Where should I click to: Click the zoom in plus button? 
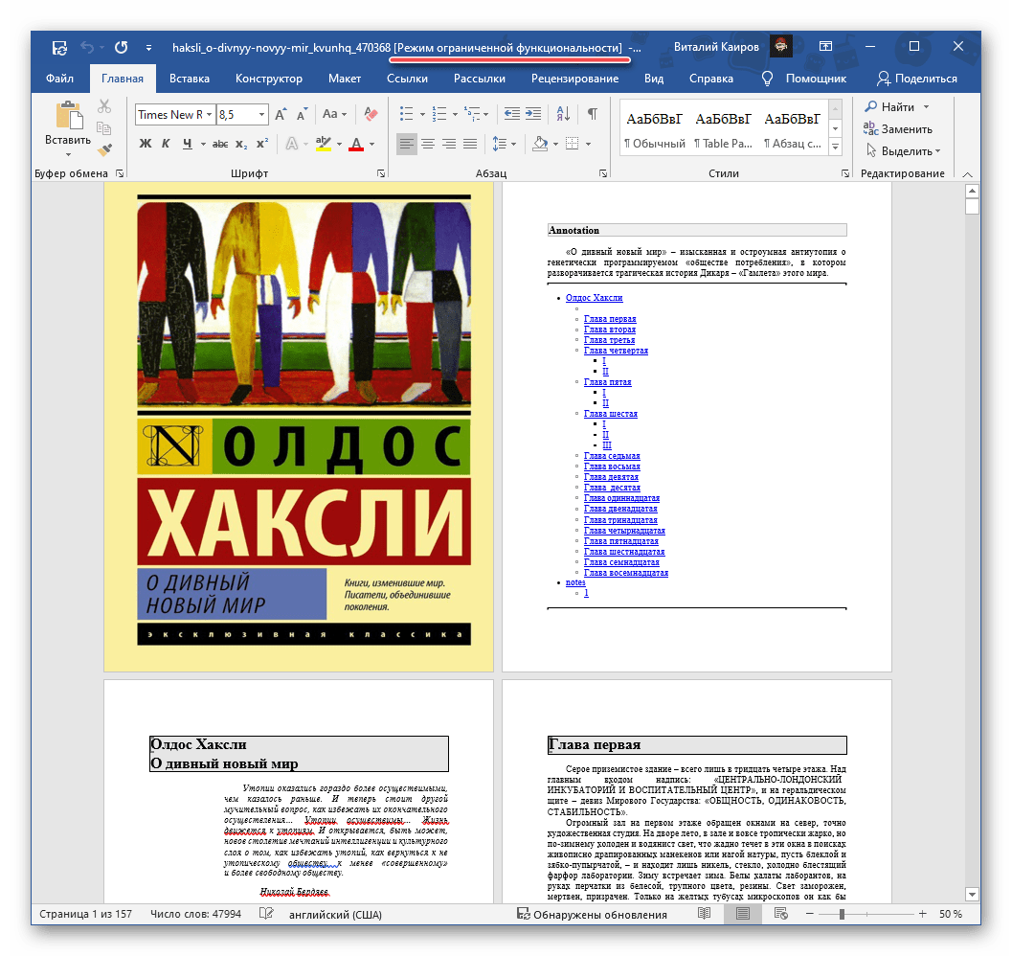click(922, 914)
